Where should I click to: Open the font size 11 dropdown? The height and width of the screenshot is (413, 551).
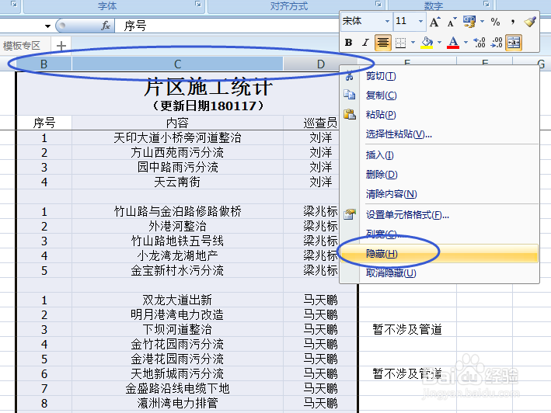pyautogui.click(x=420, y=22)
